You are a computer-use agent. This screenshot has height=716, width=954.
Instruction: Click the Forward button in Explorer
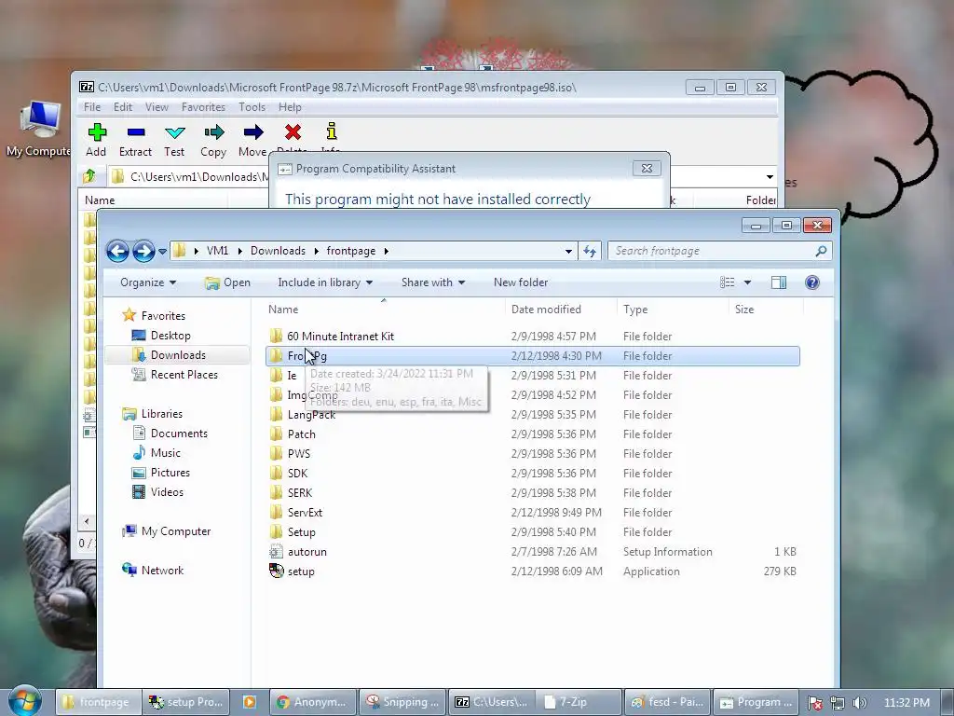[143, 251]
